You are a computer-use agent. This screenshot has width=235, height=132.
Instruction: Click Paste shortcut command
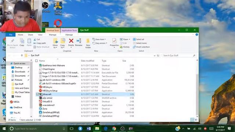(x=41, y=47)
